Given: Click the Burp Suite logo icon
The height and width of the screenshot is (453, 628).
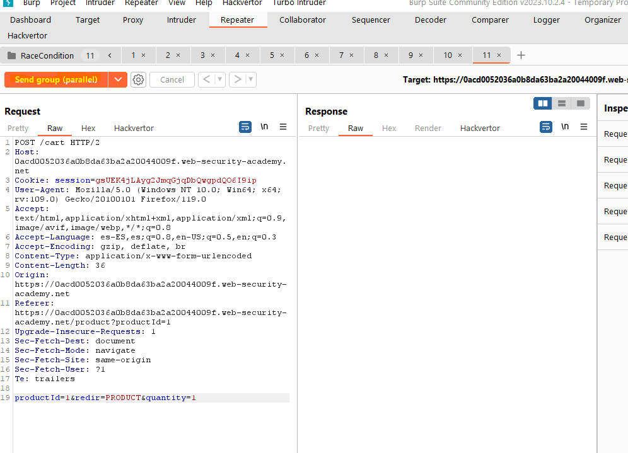Looking at the screenshot, I should click(8, 3).
